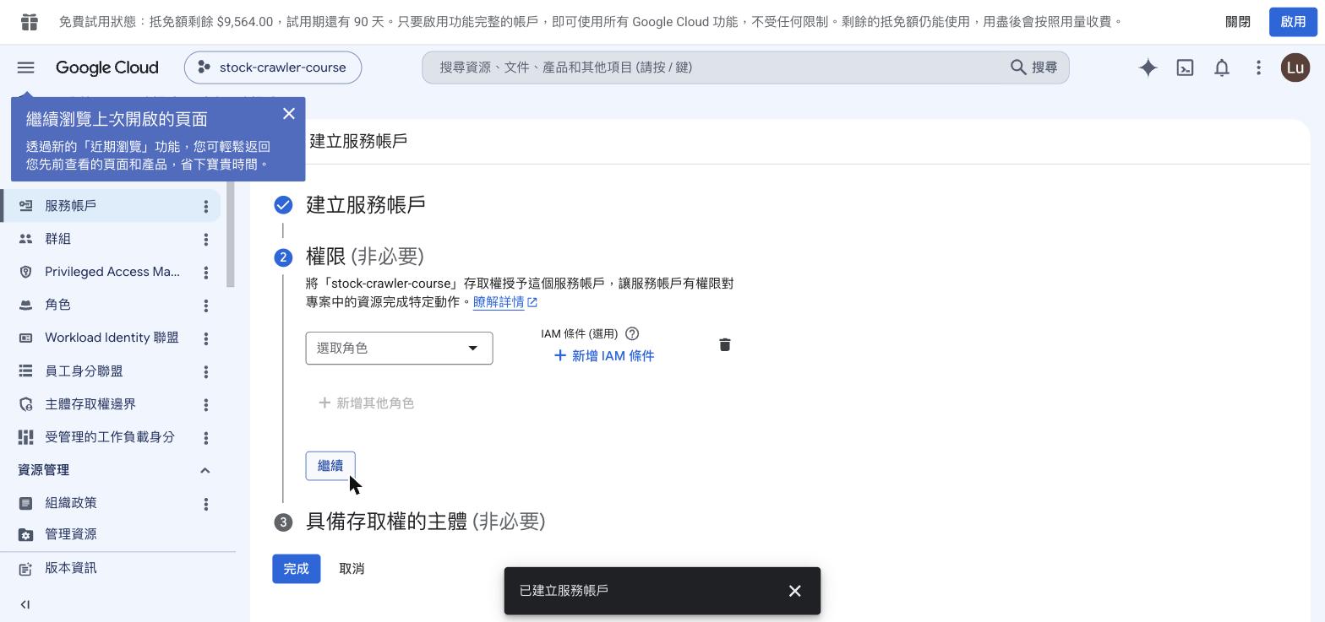The width and height of the screenshot is (1325, 622).
Task: Open Gemini AI assistant sparkle icon
Action: pyautogui.click(x=1148, y=68)
